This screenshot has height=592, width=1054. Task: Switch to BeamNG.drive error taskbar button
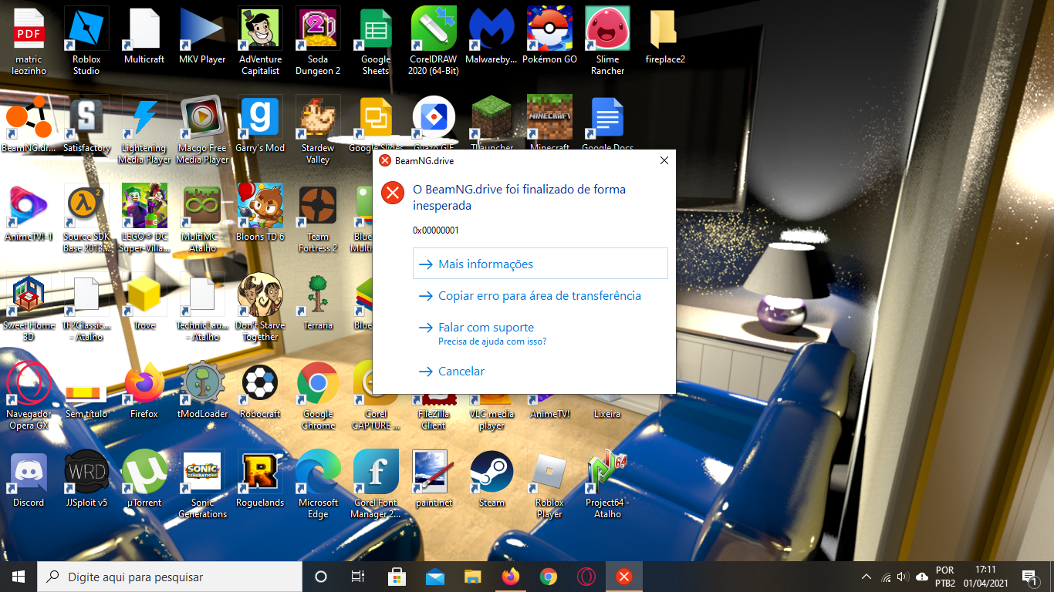[x=624, y=577]
